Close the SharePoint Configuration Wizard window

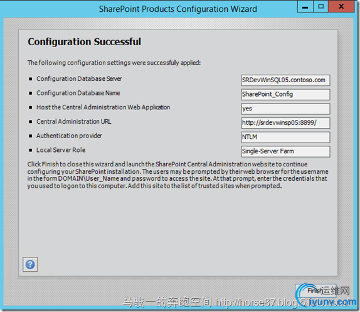341,6
